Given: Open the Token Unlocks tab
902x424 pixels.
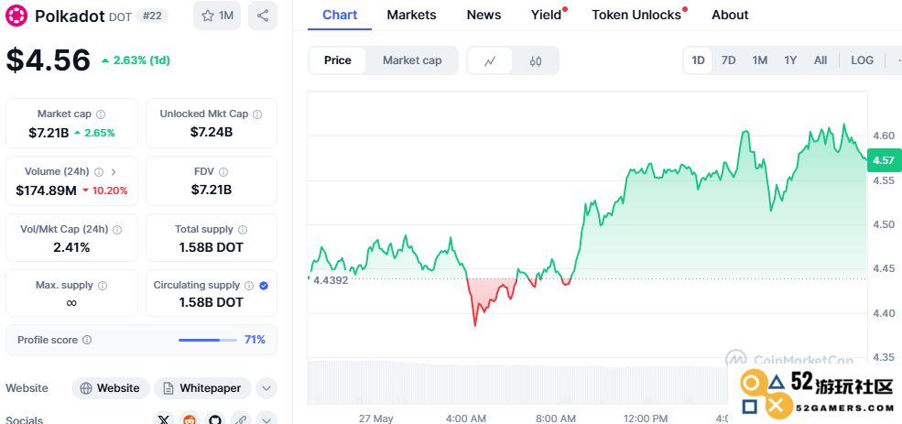Looking at the screenshot, I should [636, 15].
